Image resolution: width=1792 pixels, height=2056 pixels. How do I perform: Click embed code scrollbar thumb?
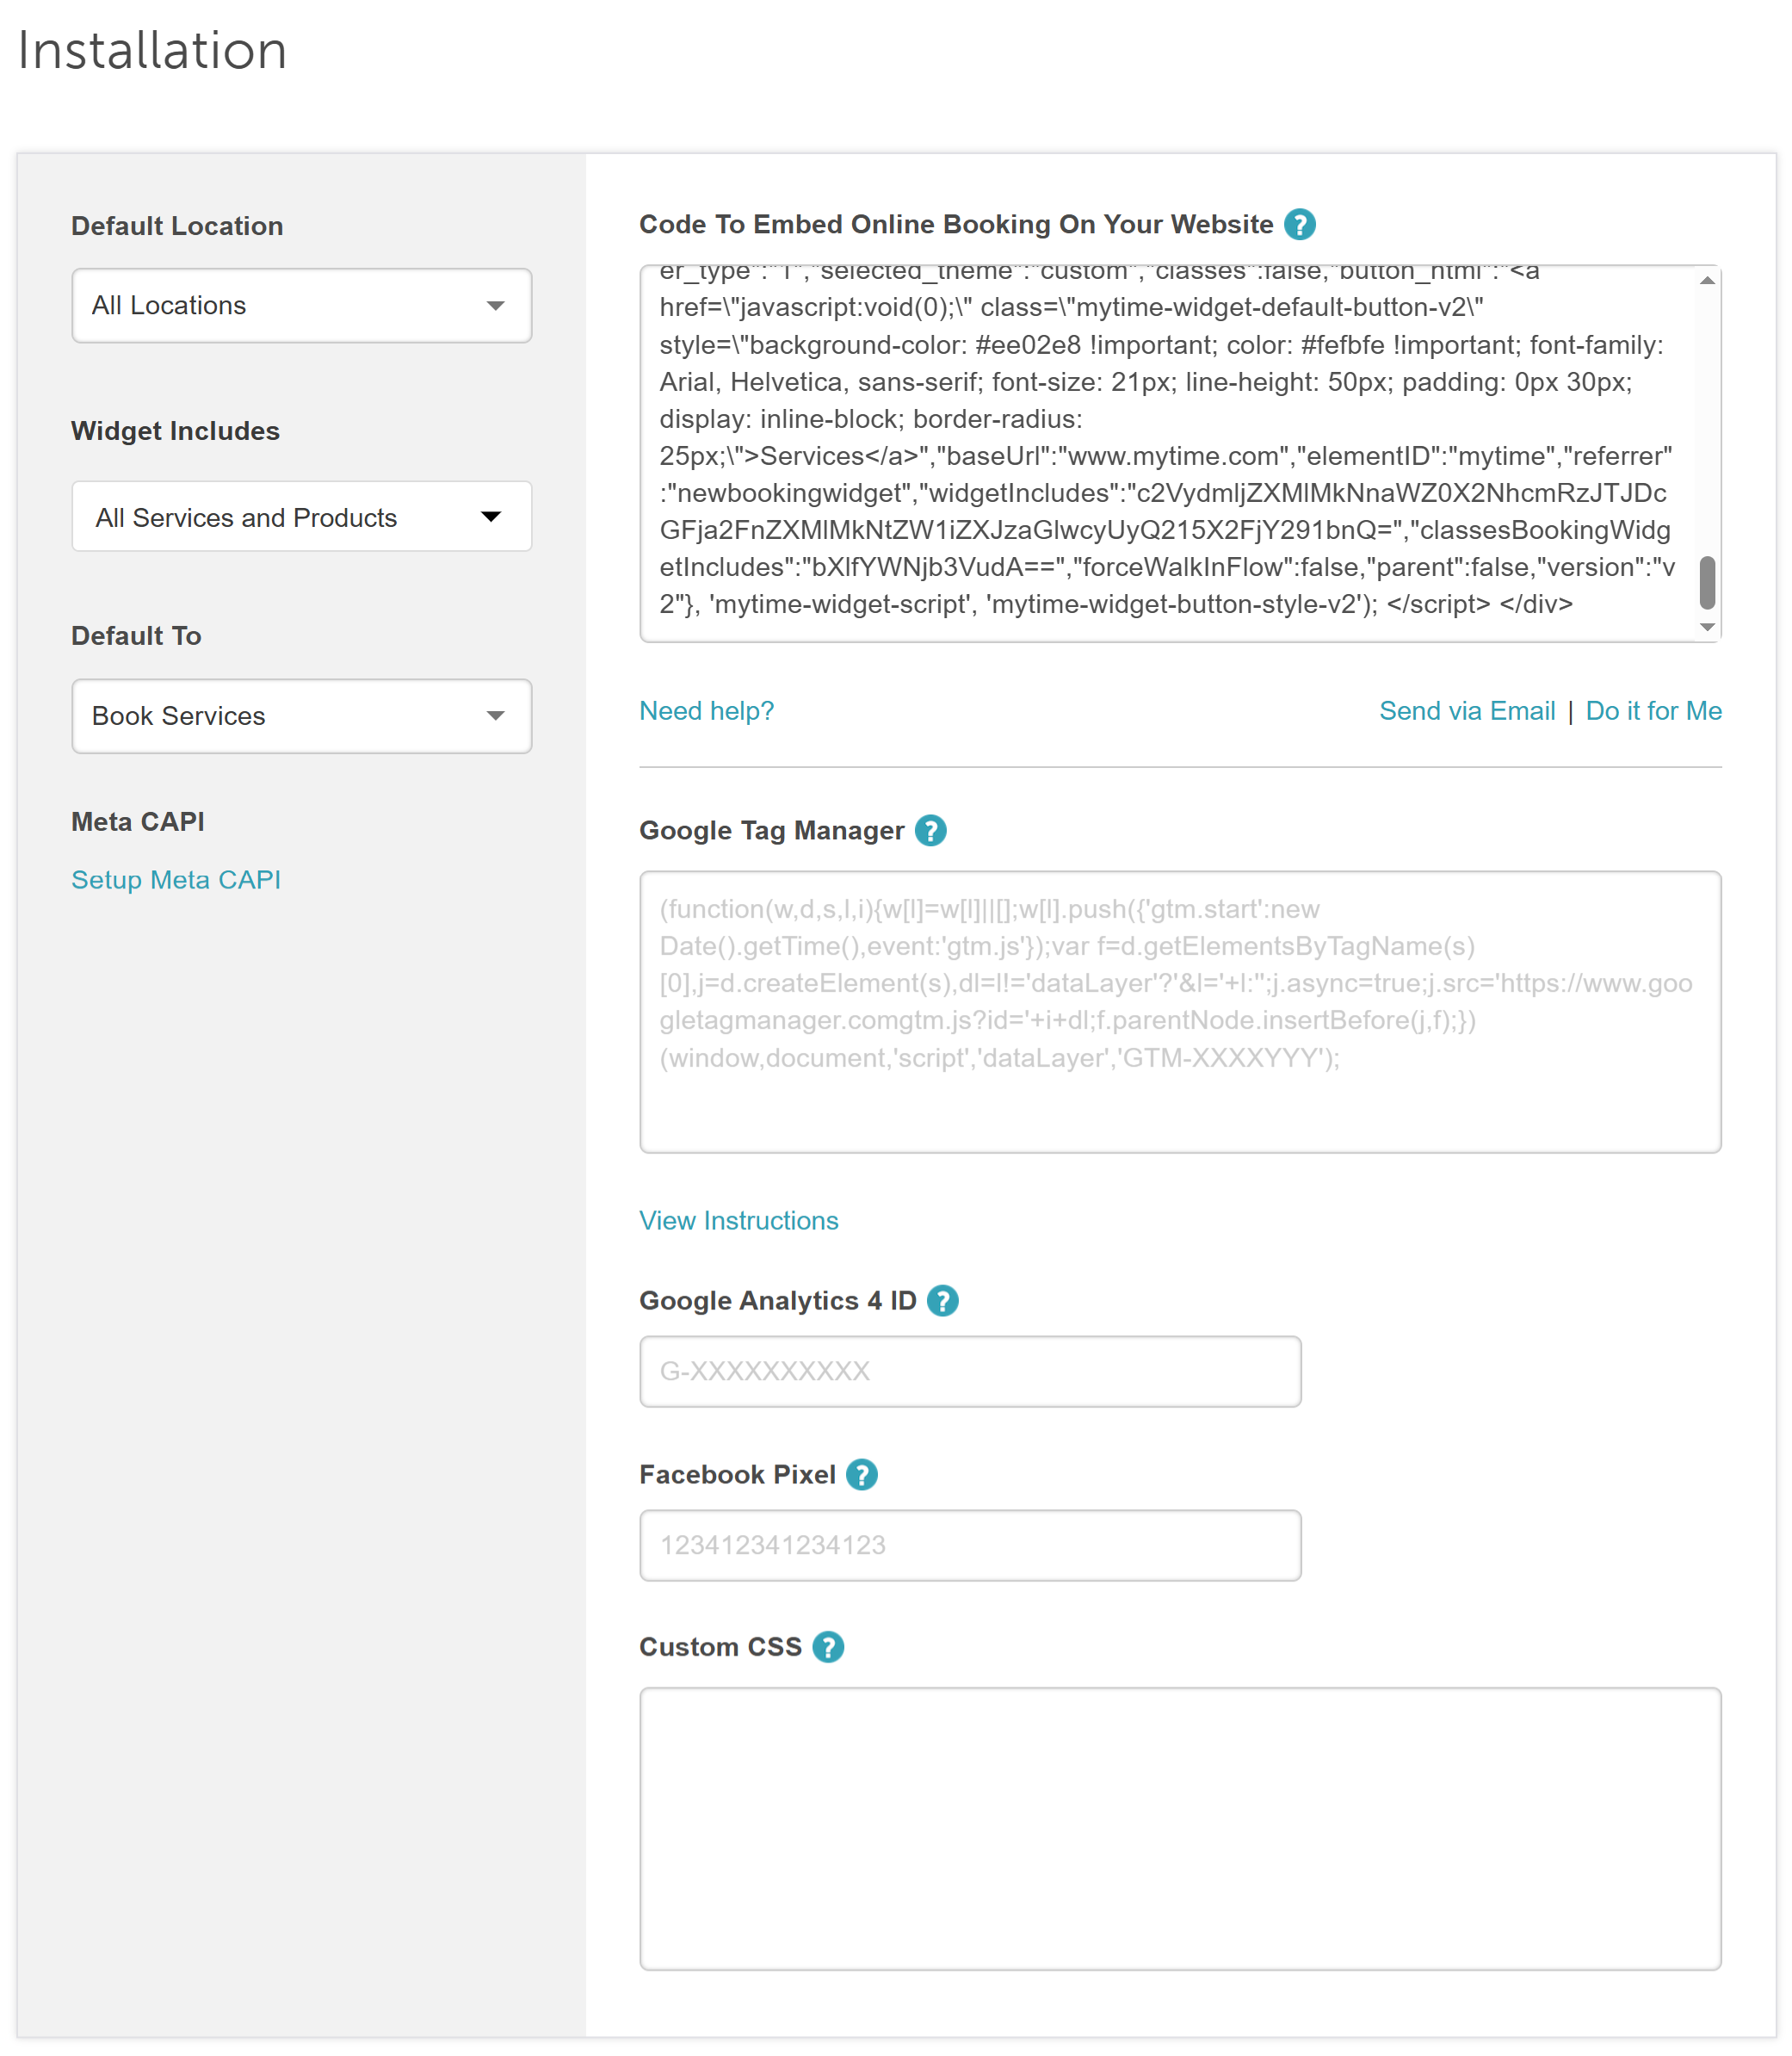tap(1707, 582)
